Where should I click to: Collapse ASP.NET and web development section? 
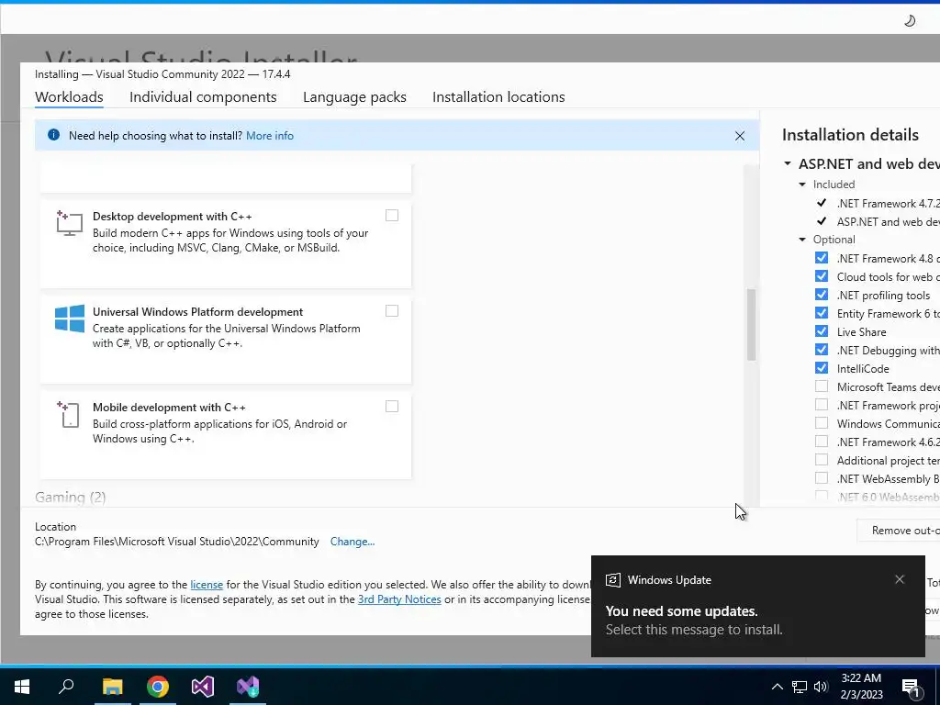788,163
